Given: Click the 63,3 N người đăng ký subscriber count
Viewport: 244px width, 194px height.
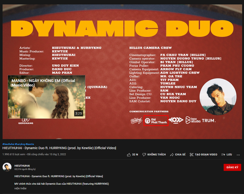Looking at the screenshot, I should coord(25,169).
